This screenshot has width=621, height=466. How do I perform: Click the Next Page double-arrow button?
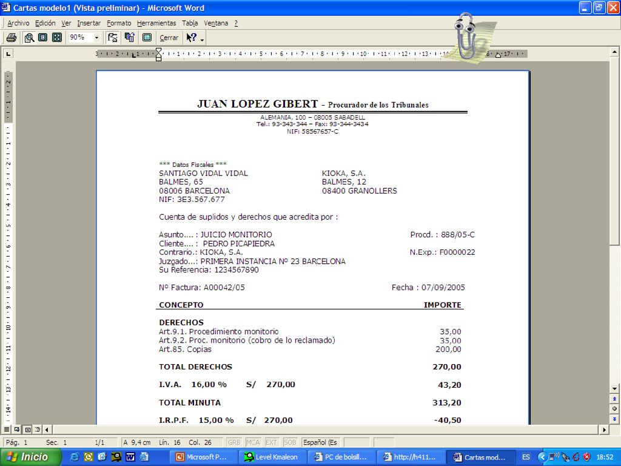point(615,419)
